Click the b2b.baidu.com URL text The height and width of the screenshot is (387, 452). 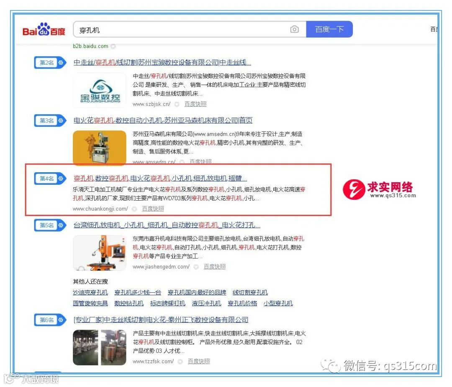pyautogui.click(x=90, y=46)
